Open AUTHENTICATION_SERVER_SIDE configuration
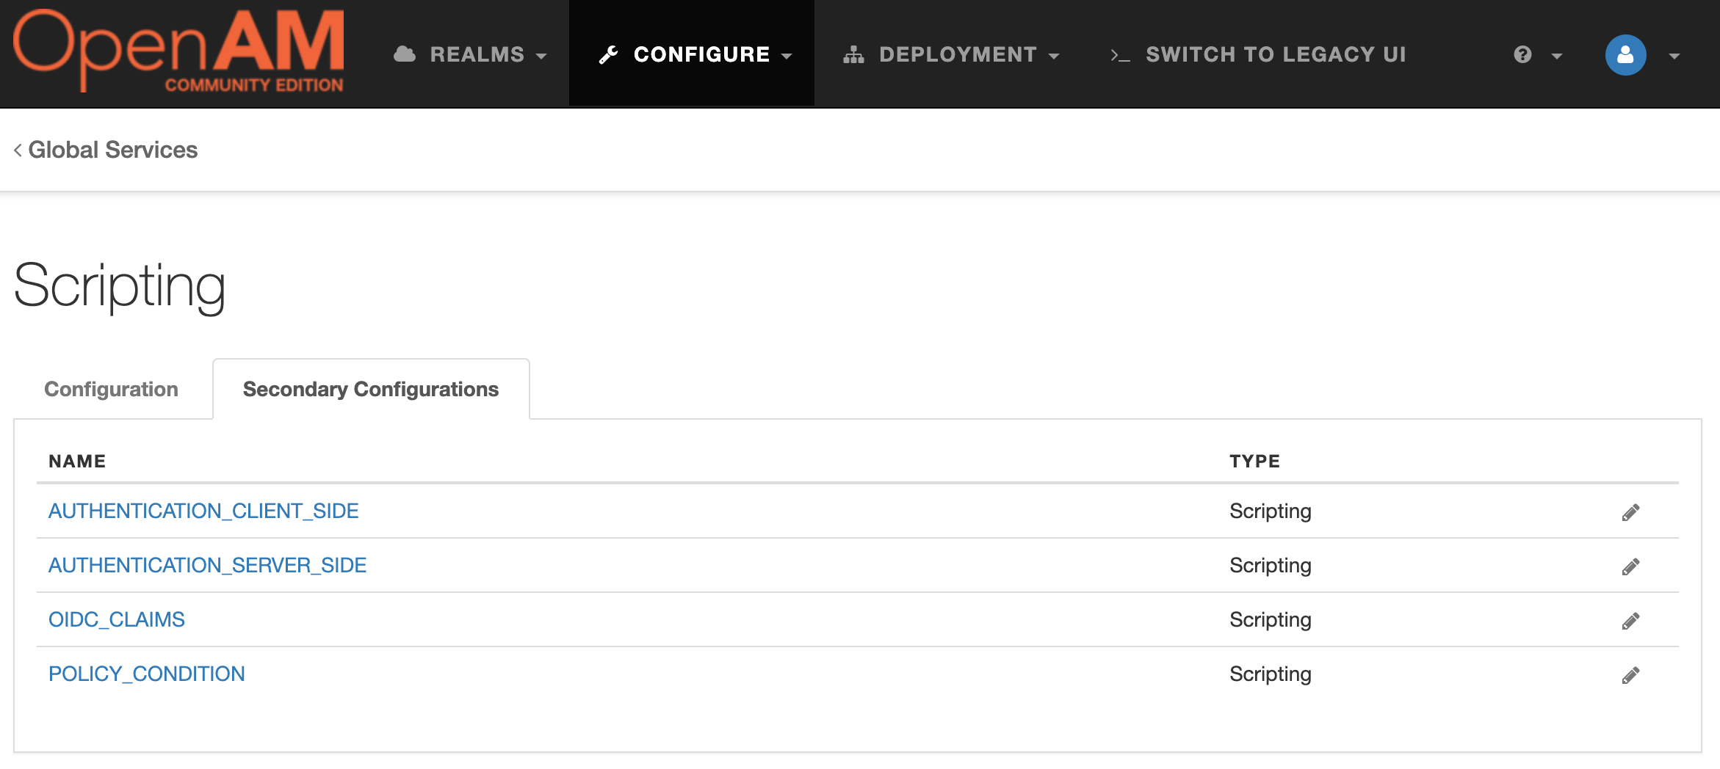Viewport: 1720px width, 769px height. tap(207, 565)
